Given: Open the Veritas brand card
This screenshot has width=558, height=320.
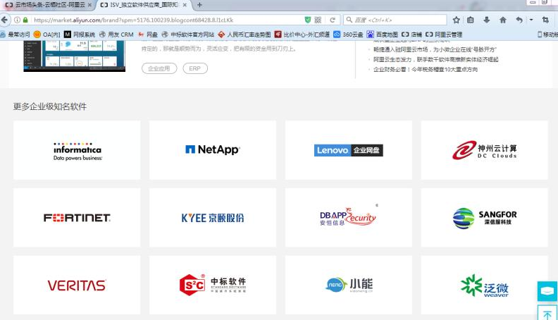Looking at the screenshot, I should 77,285.
